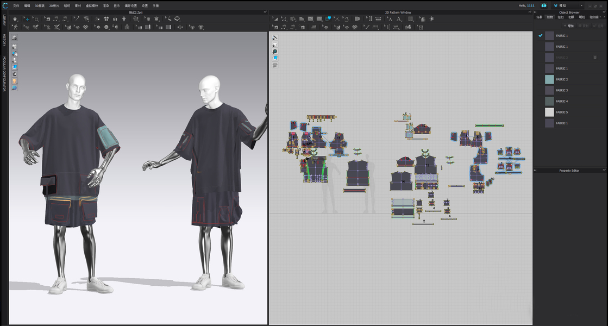Open the 偏好设置 menu

click(x=130, y=6)
